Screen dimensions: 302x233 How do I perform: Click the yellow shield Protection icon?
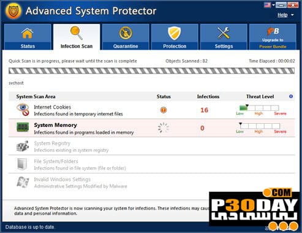(x=175, y=33)
